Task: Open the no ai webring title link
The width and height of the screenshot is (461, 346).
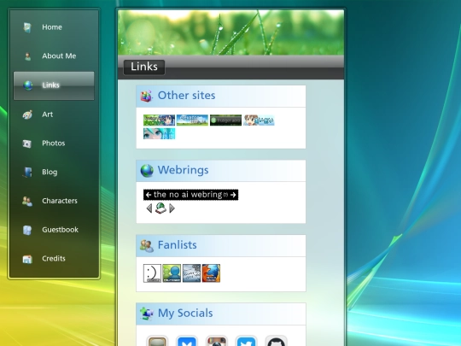Action: coord(188,195)
